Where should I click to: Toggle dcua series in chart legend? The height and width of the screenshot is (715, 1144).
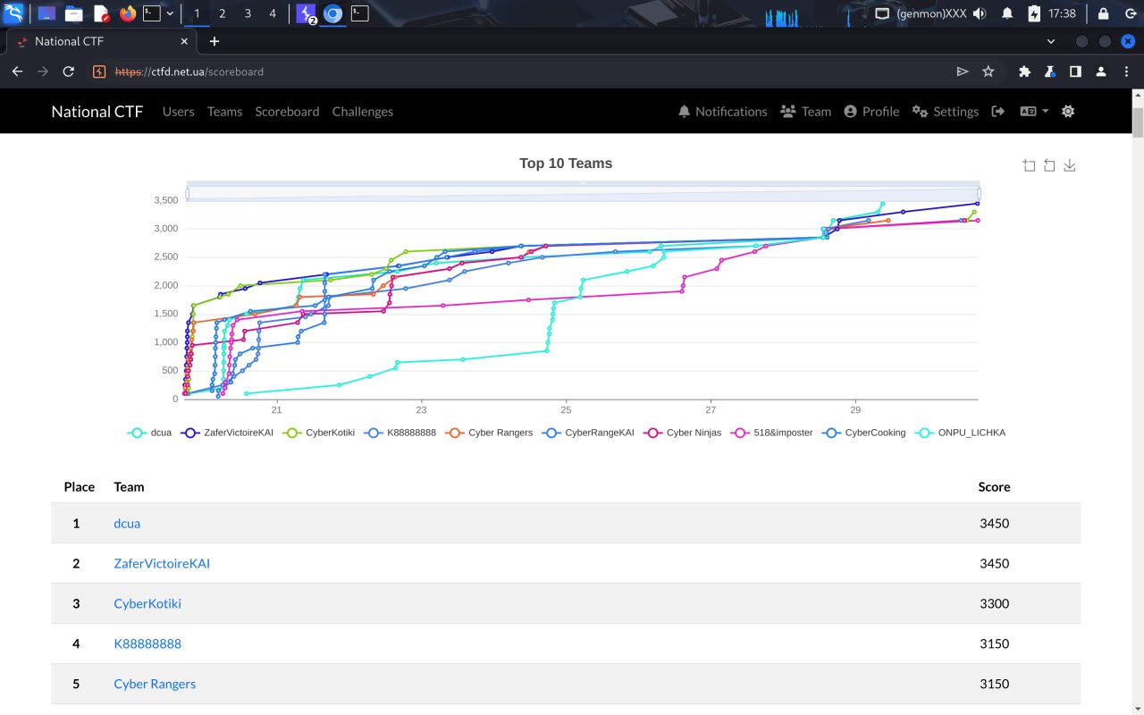150,433
